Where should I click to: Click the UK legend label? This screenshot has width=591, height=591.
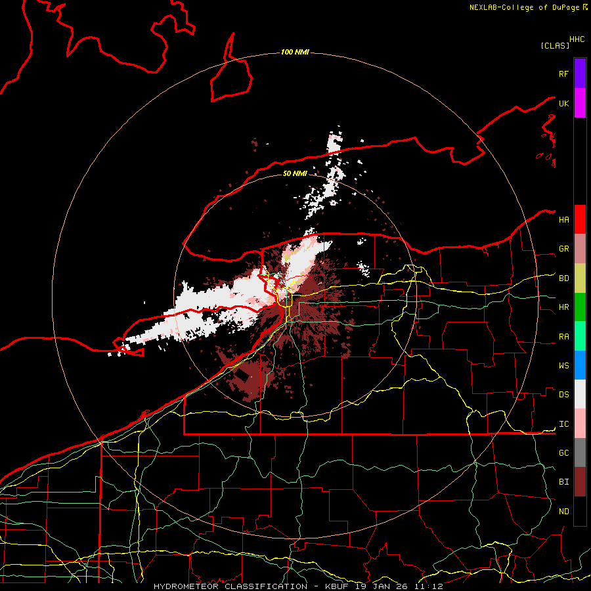click(x=563, y=103)
